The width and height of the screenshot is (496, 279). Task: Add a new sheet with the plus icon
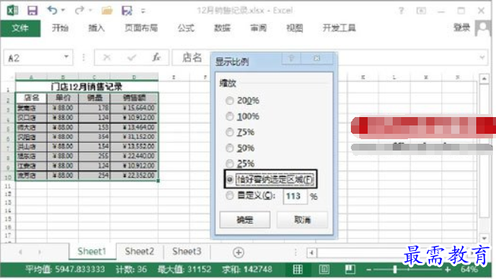239,252
